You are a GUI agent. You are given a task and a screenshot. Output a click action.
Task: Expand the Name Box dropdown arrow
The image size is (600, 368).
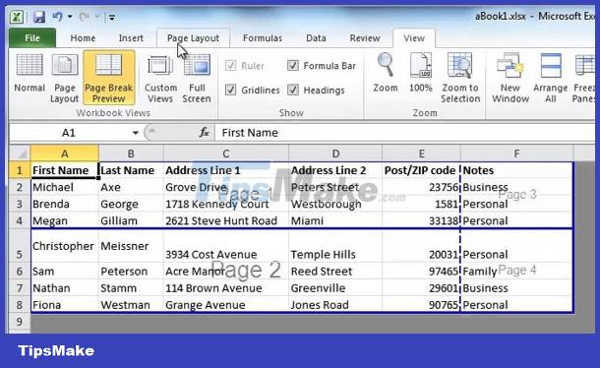click(136, 133)
